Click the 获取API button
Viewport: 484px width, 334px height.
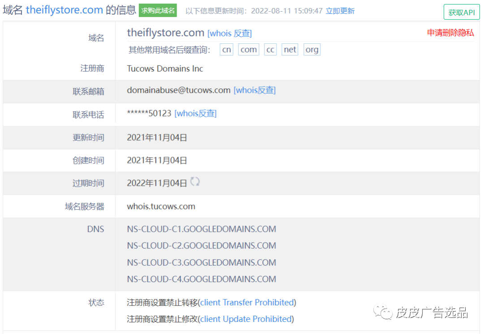pyautogui.click(x=462, y=13)
